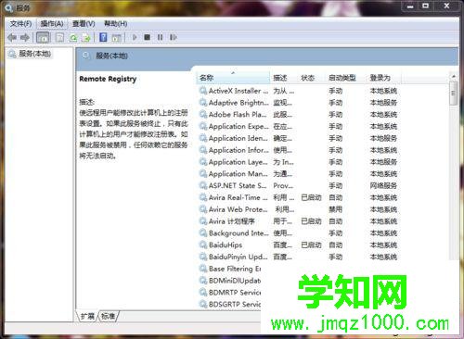Select the Avira Web Protection service row
Viewport: 464px width, 339px height.
coord(299,209)
